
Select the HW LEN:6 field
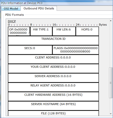click(64, 31)
